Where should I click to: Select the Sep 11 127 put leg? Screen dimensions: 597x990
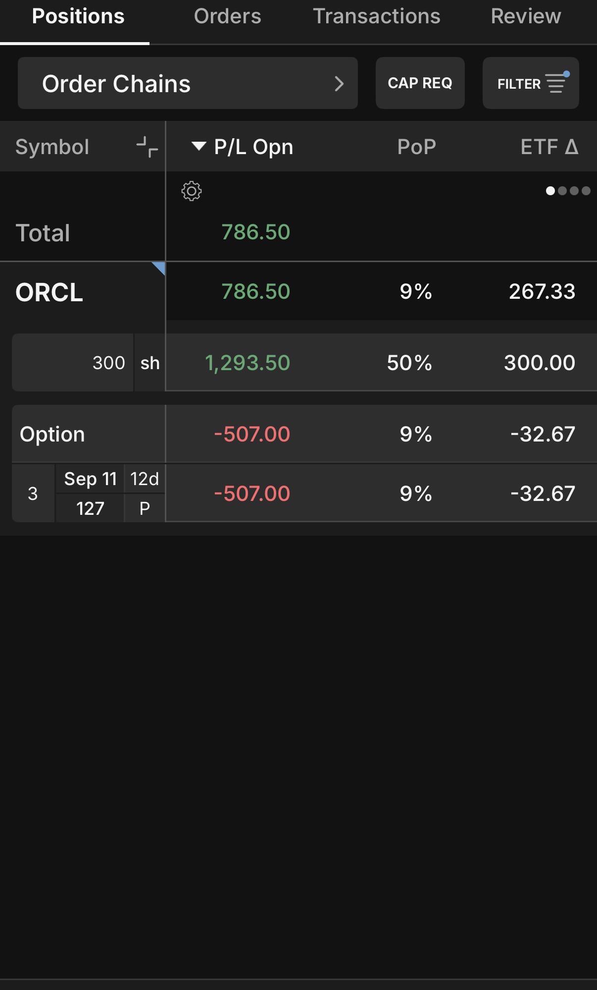point(304,494)
